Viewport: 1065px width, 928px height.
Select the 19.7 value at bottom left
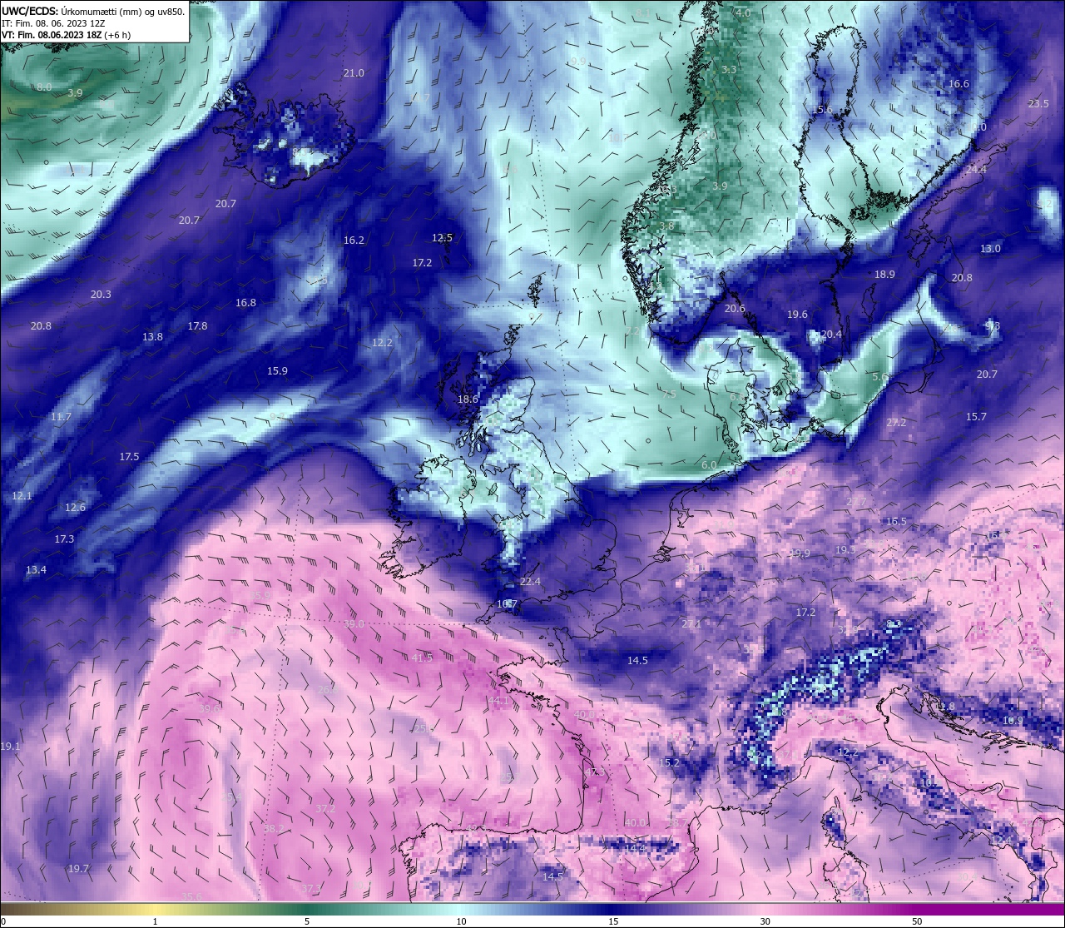78,869
